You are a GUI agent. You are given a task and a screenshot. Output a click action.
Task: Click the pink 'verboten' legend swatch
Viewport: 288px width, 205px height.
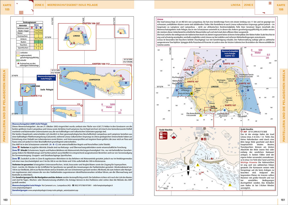pyautogui.click(x=18, y=52)
